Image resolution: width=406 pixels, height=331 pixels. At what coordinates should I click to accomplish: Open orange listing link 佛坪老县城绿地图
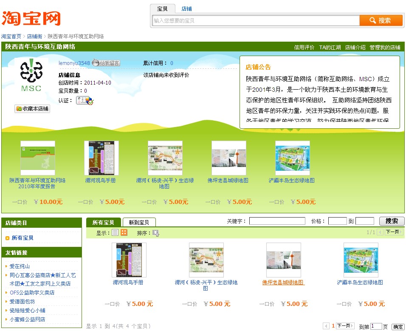click(283, 282)
